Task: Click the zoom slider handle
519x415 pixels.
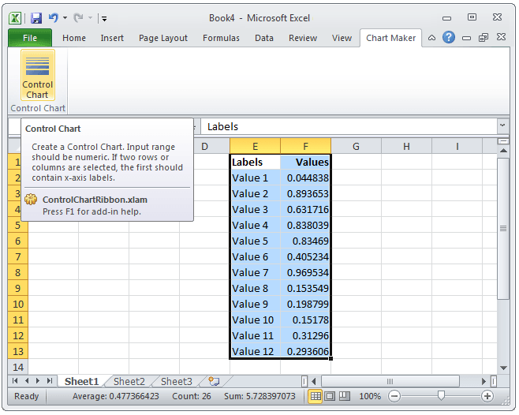Action: pyautogui.click(x=441, y=396)
